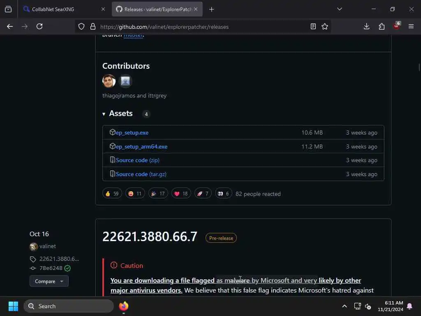Click '82 people reacted' text
The height and width of the screenshot is (316, 421).
258,194
